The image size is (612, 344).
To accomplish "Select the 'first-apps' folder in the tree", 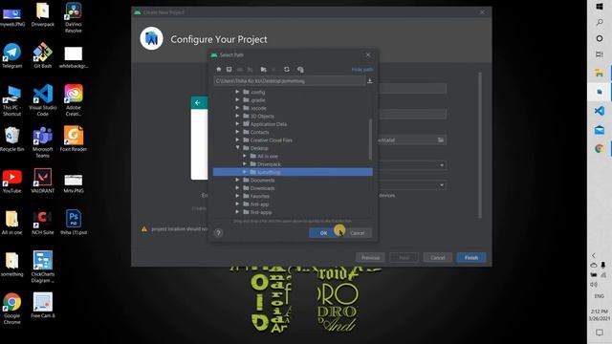I will [x=261, y=212].
